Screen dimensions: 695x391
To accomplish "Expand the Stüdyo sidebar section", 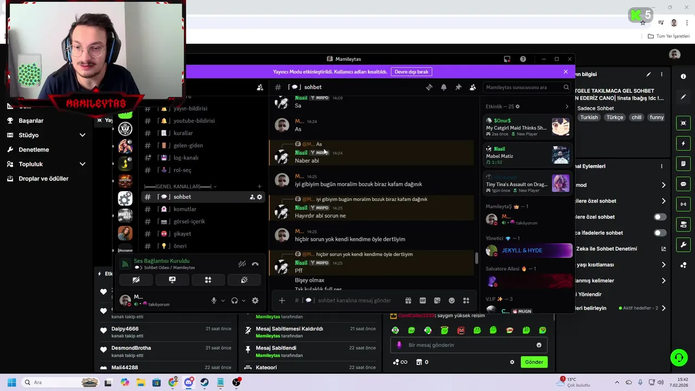I will tap(83, 135).
